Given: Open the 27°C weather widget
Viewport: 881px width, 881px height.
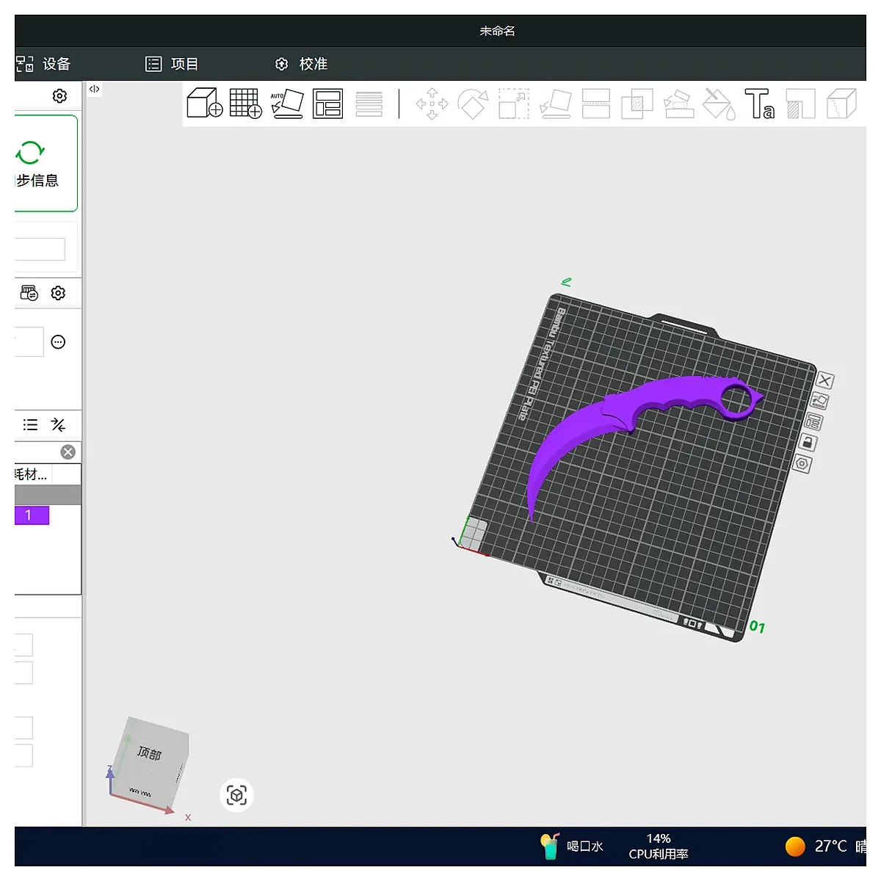Looking at the screenshot, I should click(825, 846).
